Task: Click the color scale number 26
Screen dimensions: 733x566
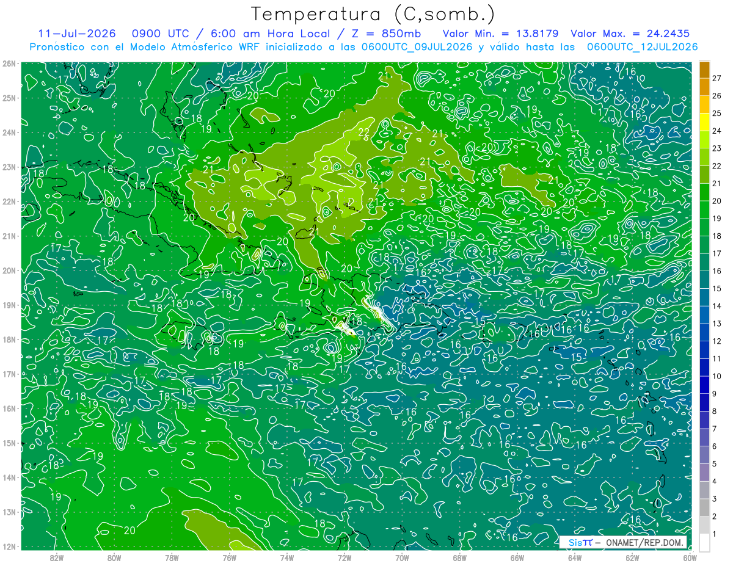Action: pos(717,95)
